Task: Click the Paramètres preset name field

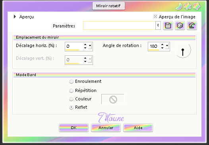Action: click(119, 25)
